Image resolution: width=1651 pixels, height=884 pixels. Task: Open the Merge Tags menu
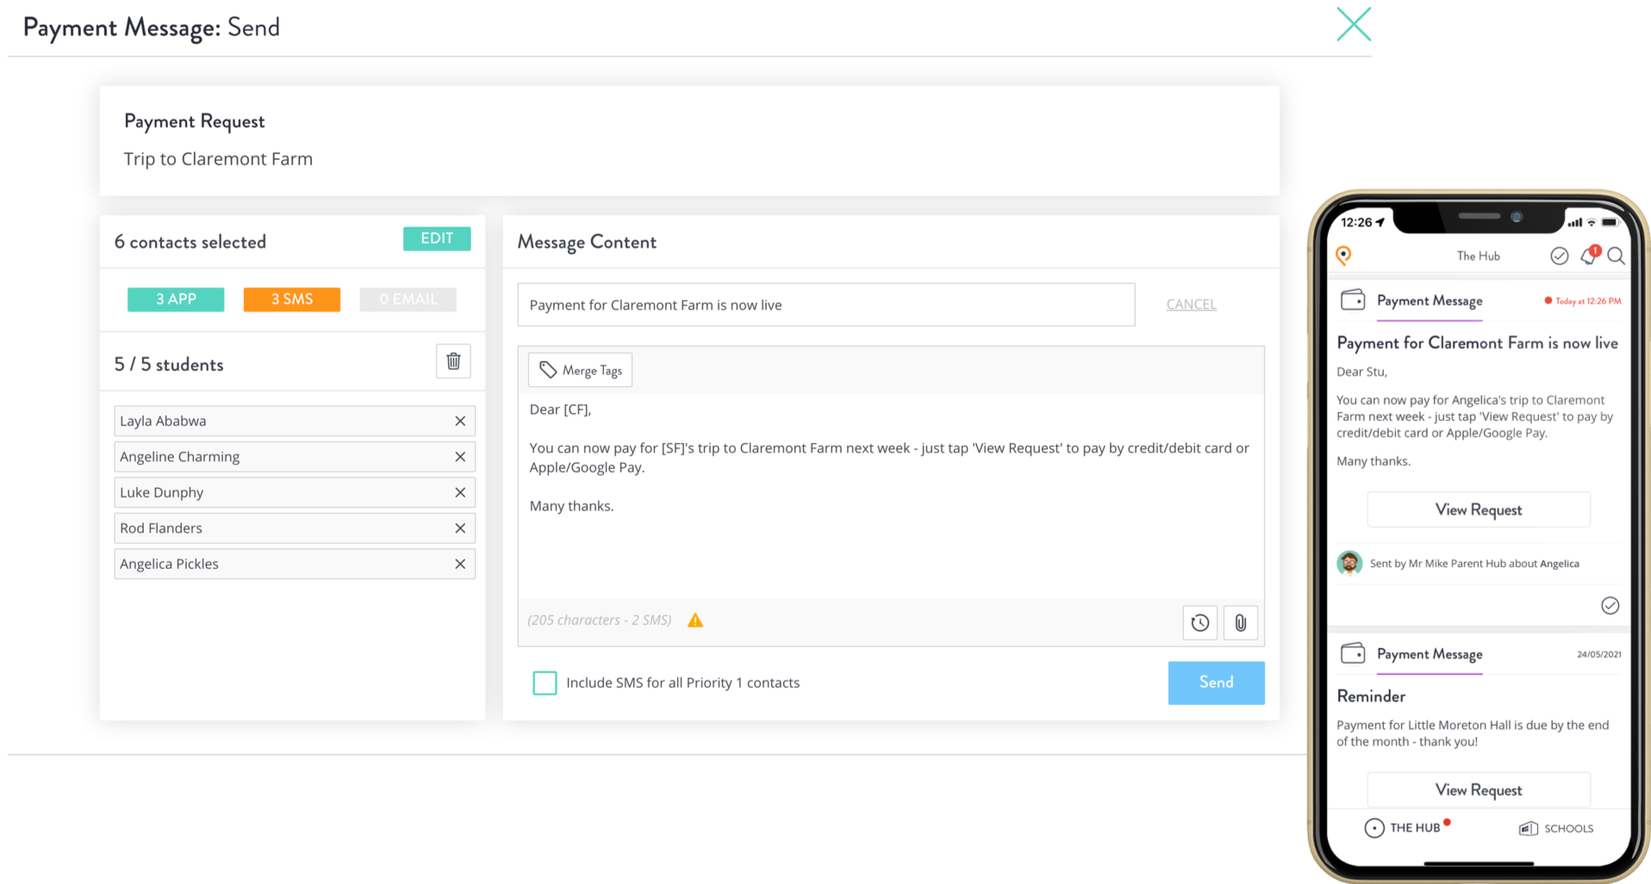[x=580, y=370]
